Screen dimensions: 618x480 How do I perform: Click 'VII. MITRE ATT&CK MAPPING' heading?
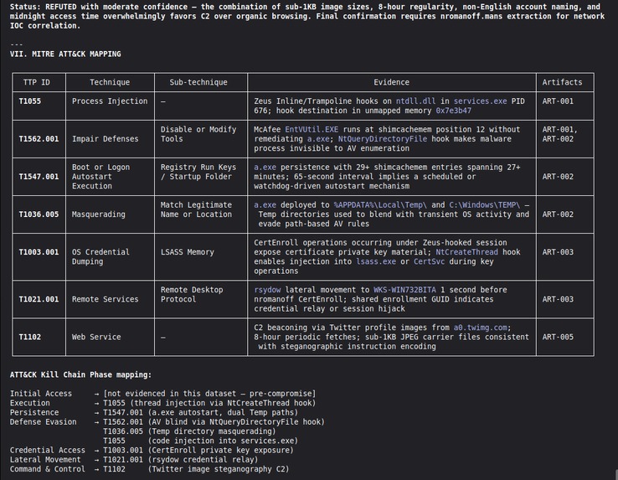coord(65,54)
